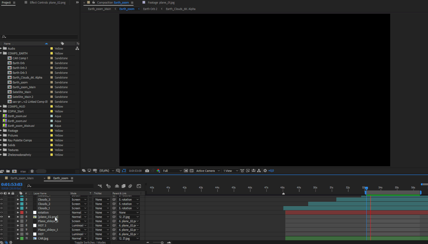Screen dimensions: 428x244
Task: Open the Graph Editor icon
Action: 139,186
